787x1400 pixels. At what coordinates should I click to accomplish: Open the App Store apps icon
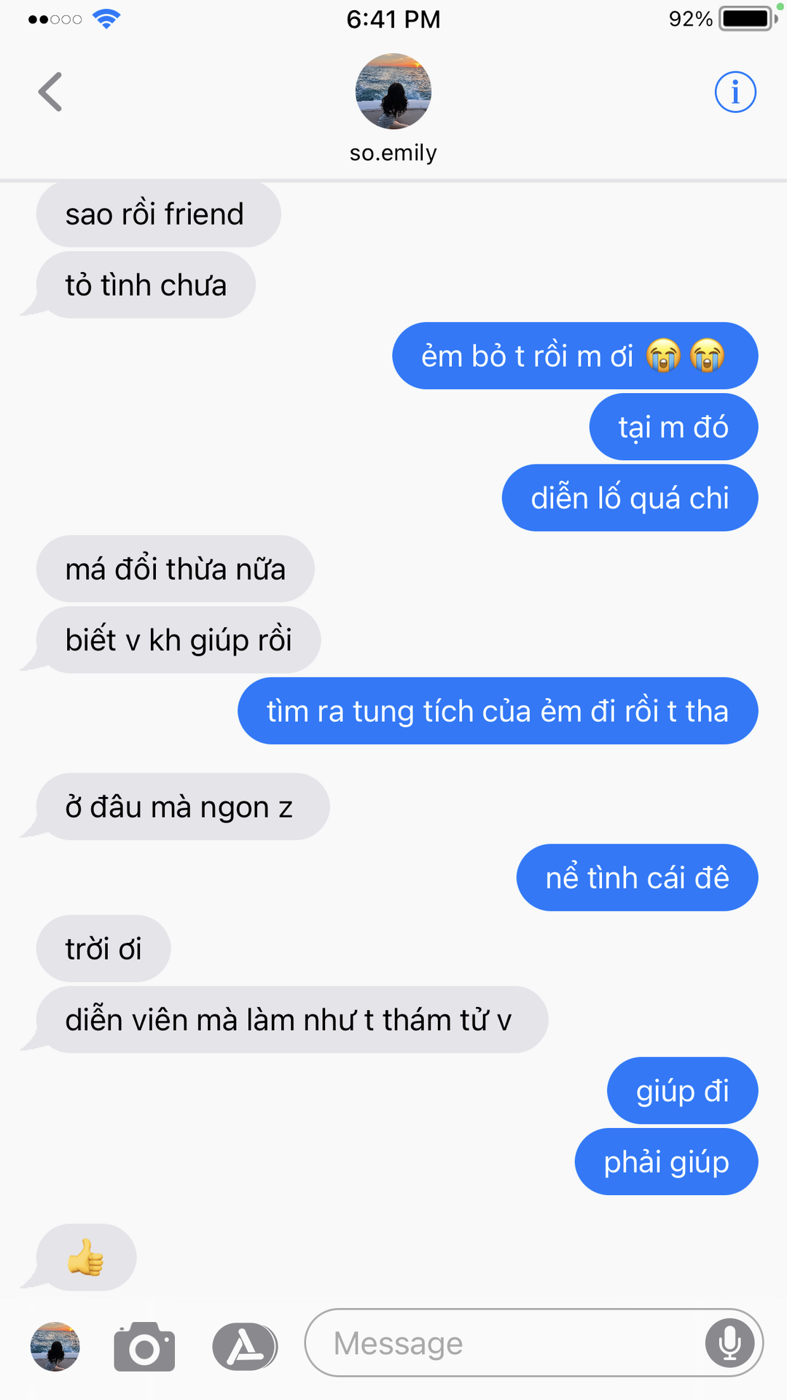pyautogui.click(x=245, y=1346)
